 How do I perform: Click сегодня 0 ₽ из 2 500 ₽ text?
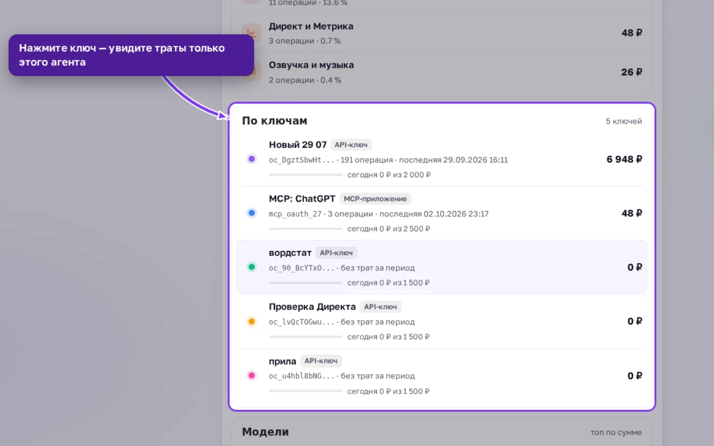click(389, 229)
